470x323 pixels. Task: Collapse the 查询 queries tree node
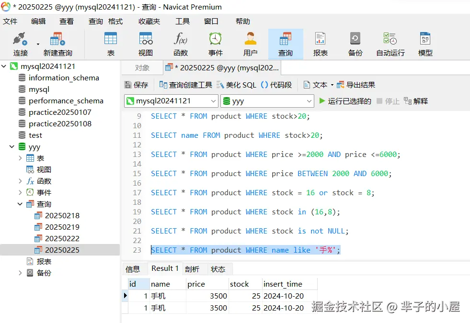tap(20, 204)
